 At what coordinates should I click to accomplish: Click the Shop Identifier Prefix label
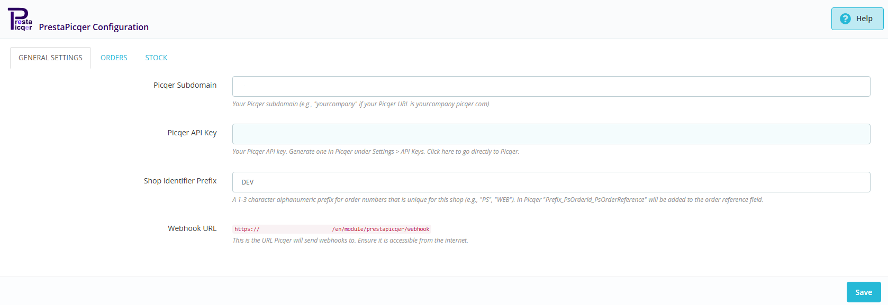[180, 181]
